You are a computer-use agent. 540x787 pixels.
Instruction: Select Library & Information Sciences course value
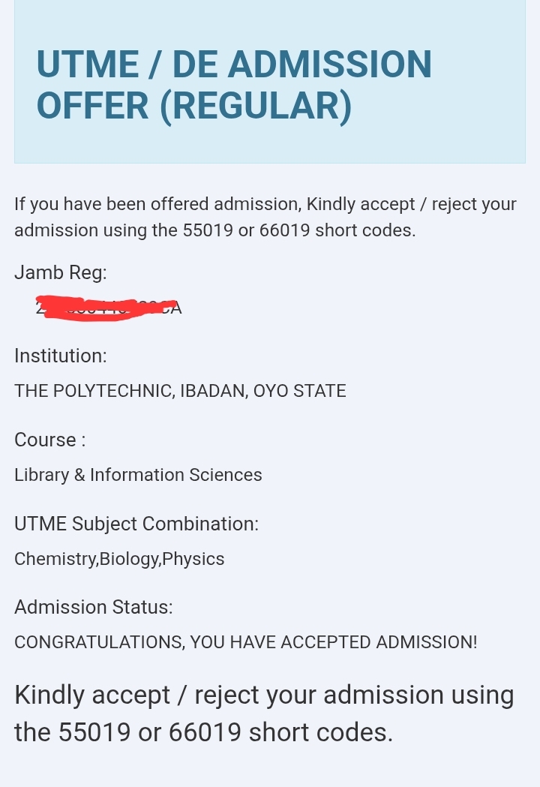(x=138, y=475)
